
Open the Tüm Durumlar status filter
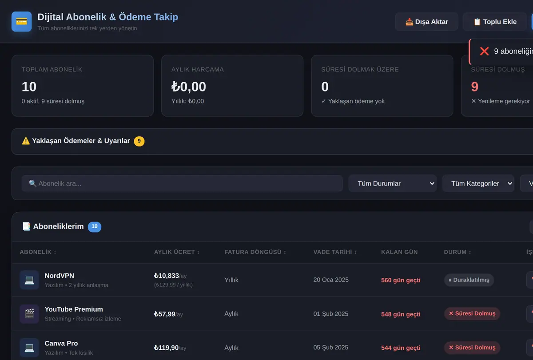tap(392, 183)
